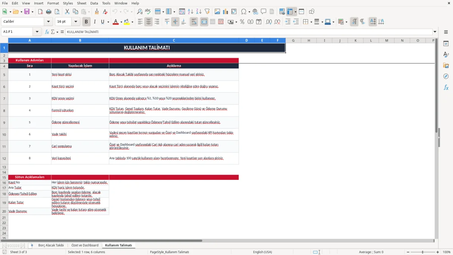Open the Conditional Formatting dropdown arrow
The height and width of the screenshot is (255, 453).
[x=346, y=22]
